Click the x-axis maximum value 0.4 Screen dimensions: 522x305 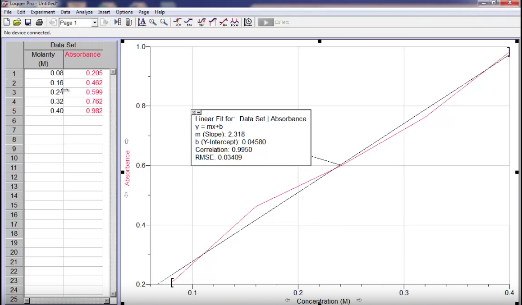coord(509,293)
